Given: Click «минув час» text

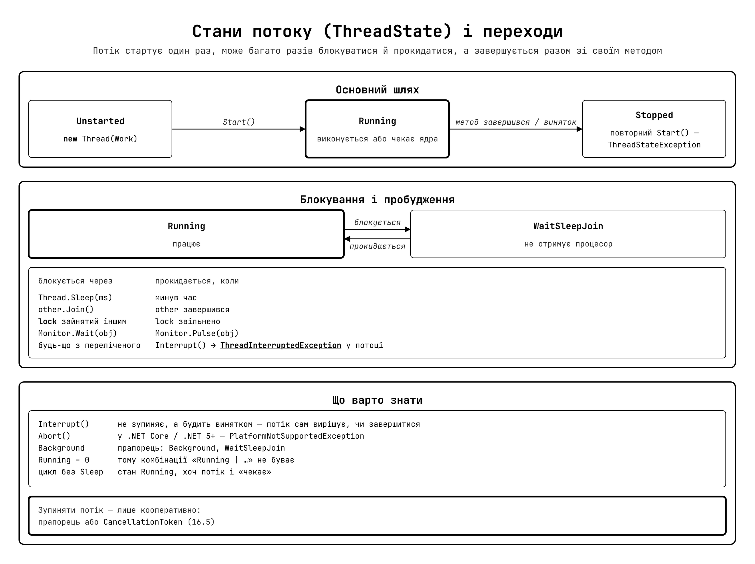Looking at the screenshot, I should [176, 297].
